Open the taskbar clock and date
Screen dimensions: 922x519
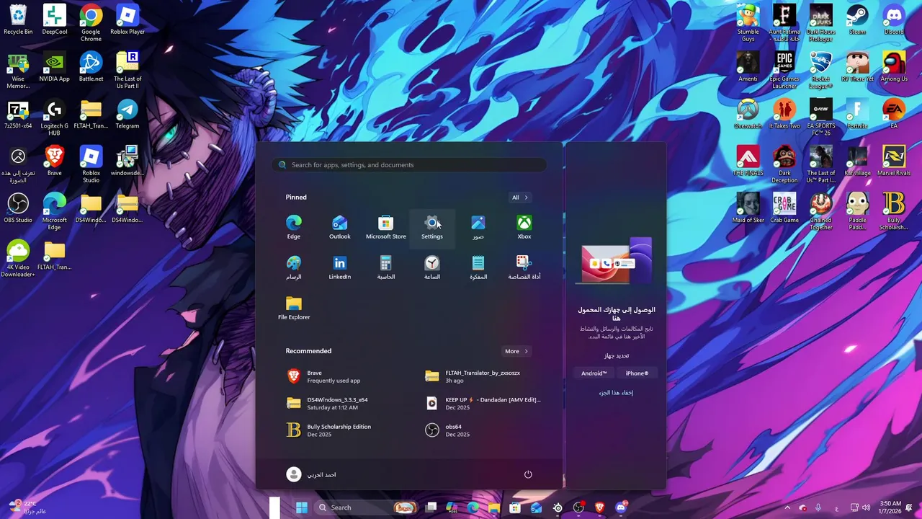(890, 507)
